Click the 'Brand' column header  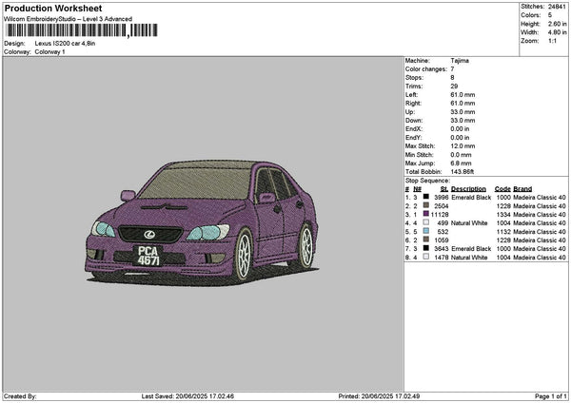tap(522, 189)
